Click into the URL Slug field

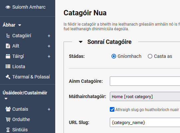pyautogui.click(x=145, y=122)
